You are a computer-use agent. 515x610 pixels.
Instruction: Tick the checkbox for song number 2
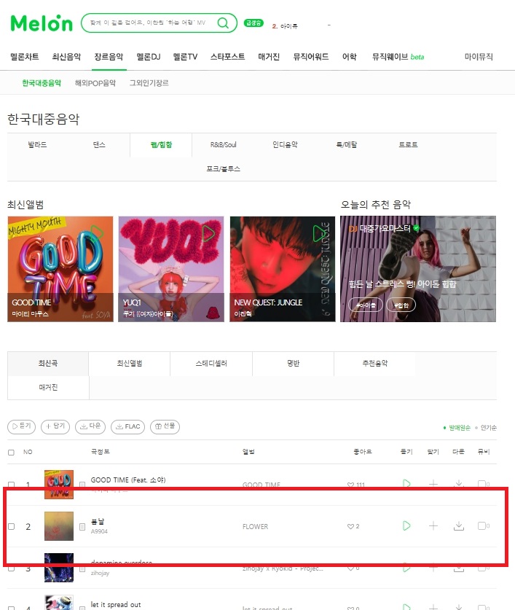coord(11,526)
